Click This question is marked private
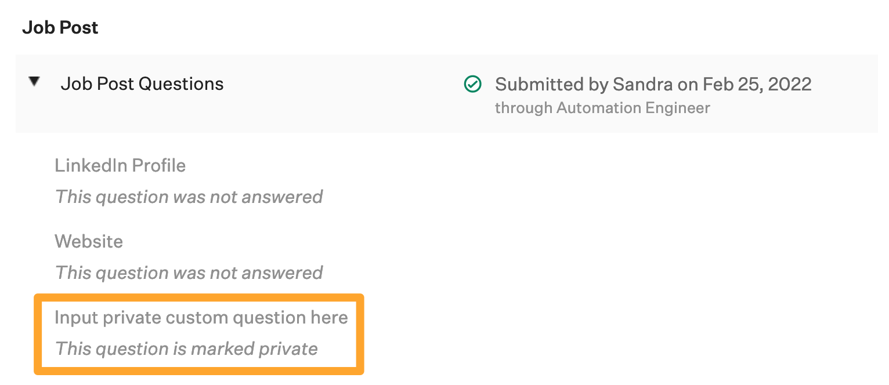 click(x=186, y=349)
